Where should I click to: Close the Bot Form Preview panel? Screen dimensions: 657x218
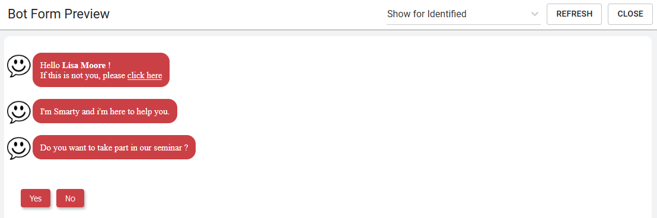click(x=630, y=14)
